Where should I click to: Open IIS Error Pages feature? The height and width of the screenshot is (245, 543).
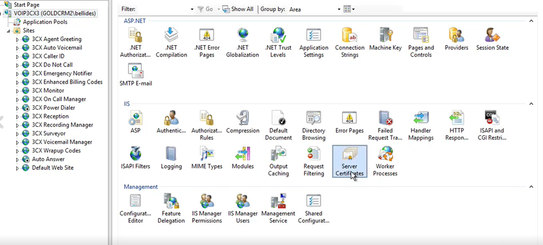[350, 122]
